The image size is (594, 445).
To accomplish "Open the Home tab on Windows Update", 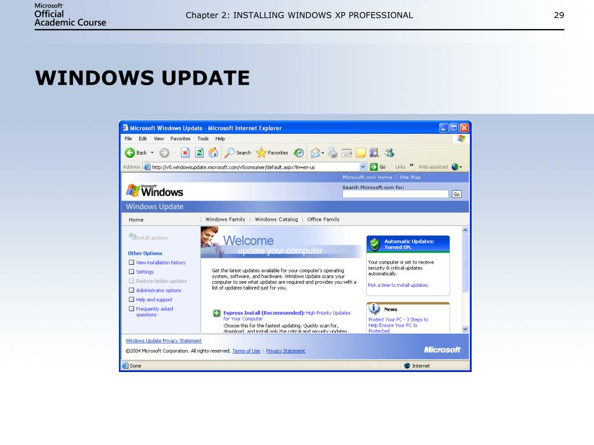I will [x=136, y=220].
